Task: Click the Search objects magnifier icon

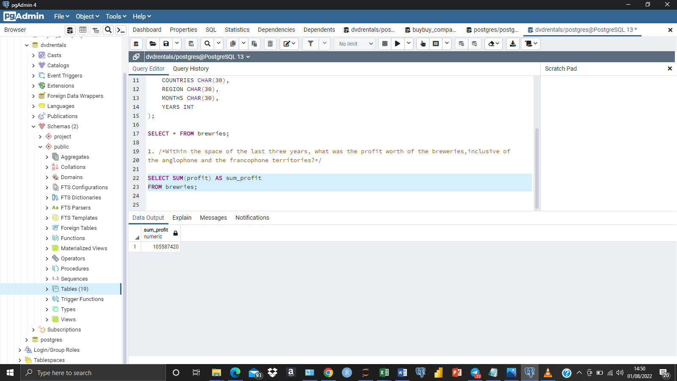Action: coord(108,30)
